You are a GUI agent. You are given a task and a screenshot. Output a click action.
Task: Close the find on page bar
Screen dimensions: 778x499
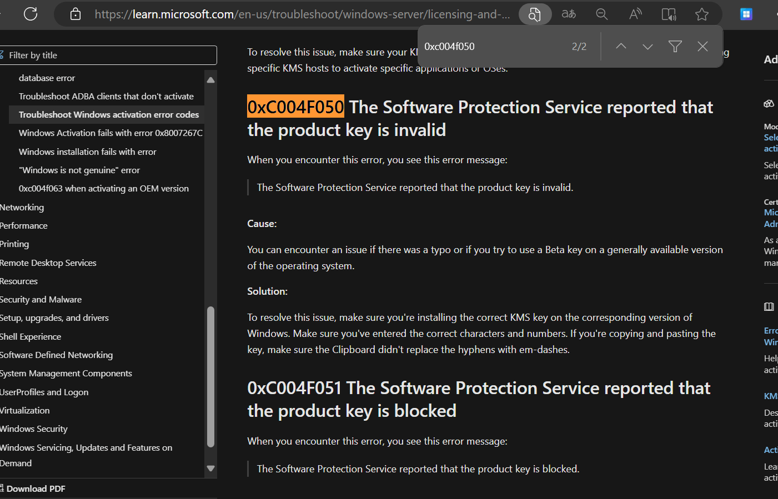[x=702, y=47]
